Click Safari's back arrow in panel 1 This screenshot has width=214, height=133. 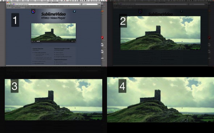(x=8, y=4)
